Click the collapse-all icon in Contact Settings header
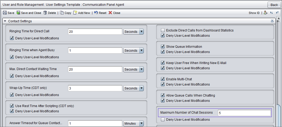Image resolution: width=282 pixels, height=127 pixels. (x=272, y=21)
